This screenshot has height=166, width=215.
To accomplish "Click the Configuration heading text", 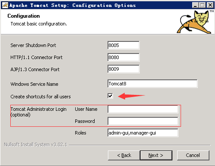I will point(24,16).
